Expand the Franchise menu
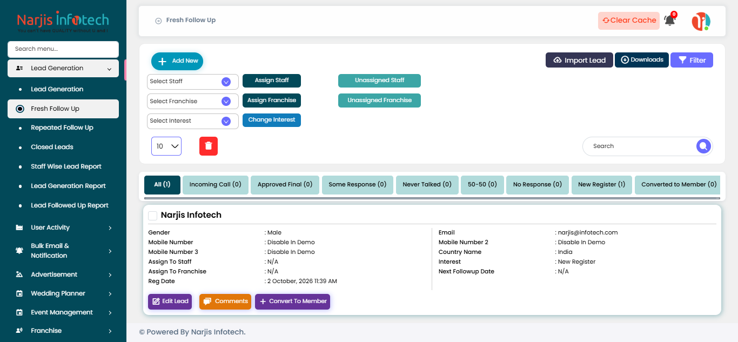738x342 pixels. tap(110, 331)
